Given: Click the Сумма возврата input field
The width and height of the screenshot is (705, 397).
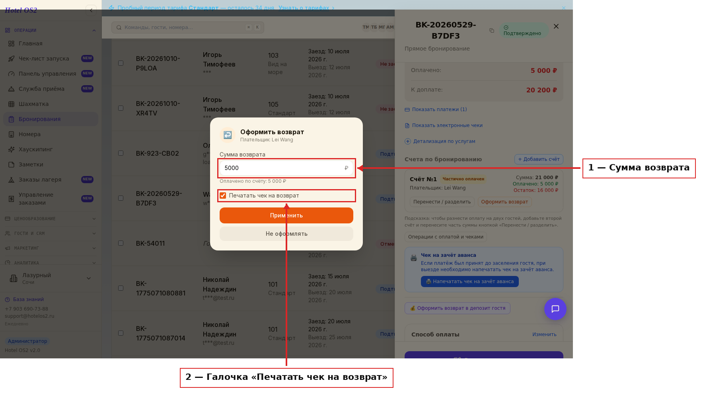Looking at the screenshot, I should tap(286, 168).
